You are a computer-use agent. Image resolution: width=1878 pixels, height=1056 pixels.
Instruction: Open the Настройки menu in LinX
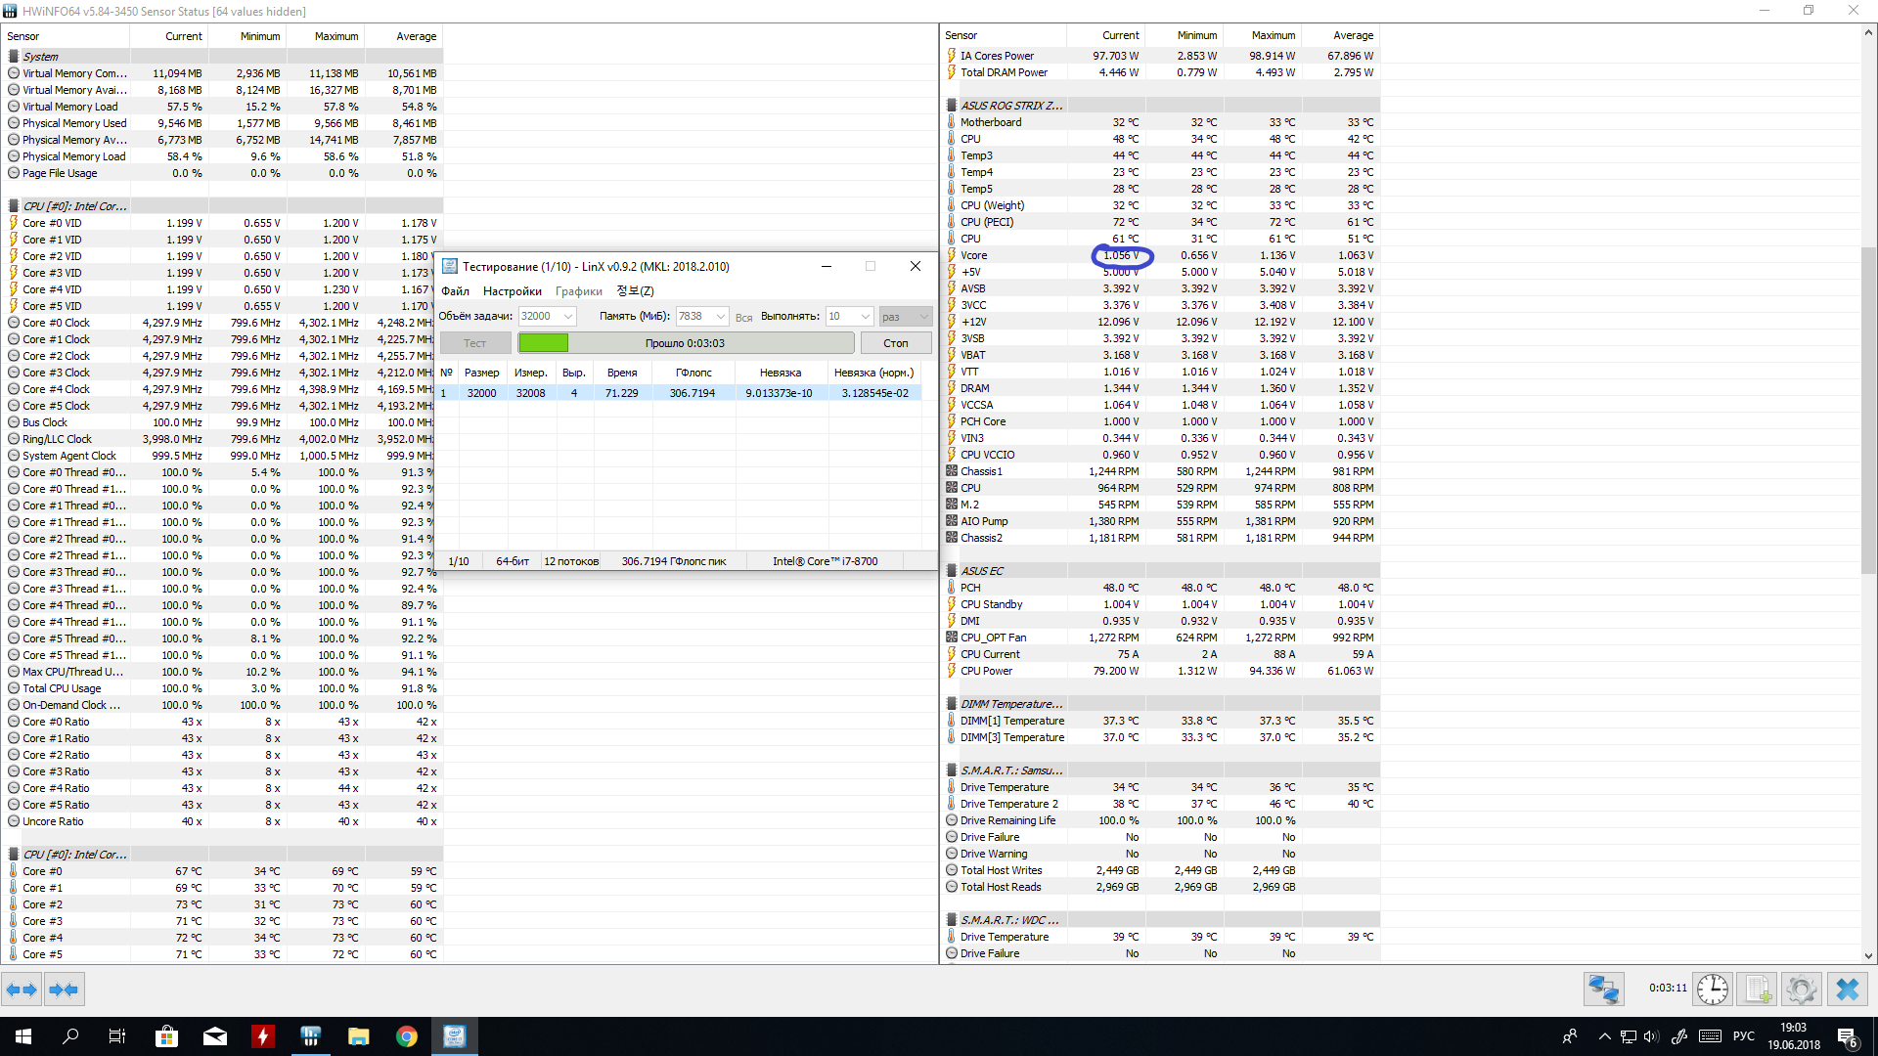(512, 291)
